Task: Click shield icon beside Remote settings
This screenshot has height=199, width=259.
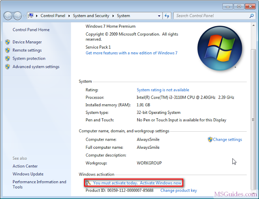Action: pyautogui.click(x=7, y=50)
